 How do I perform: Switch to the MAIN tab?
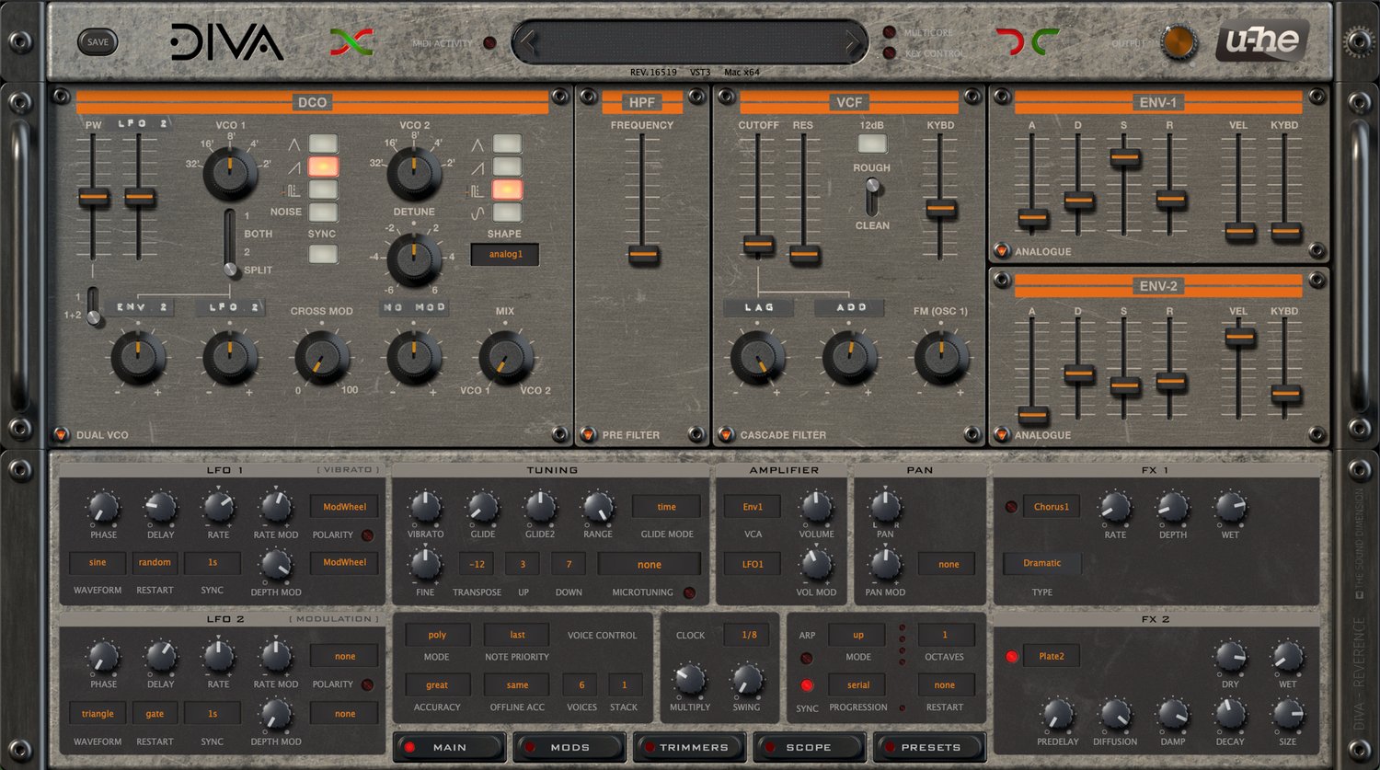point(450,747)
